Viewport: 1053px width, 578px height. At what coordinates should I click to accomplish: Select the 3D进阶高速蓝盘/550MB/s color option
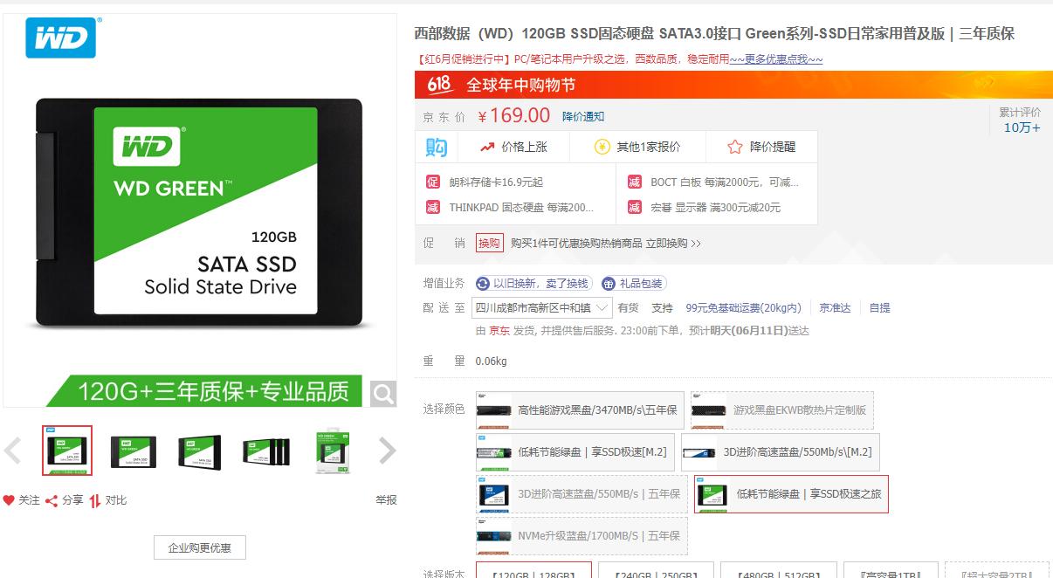coord(581,493)
